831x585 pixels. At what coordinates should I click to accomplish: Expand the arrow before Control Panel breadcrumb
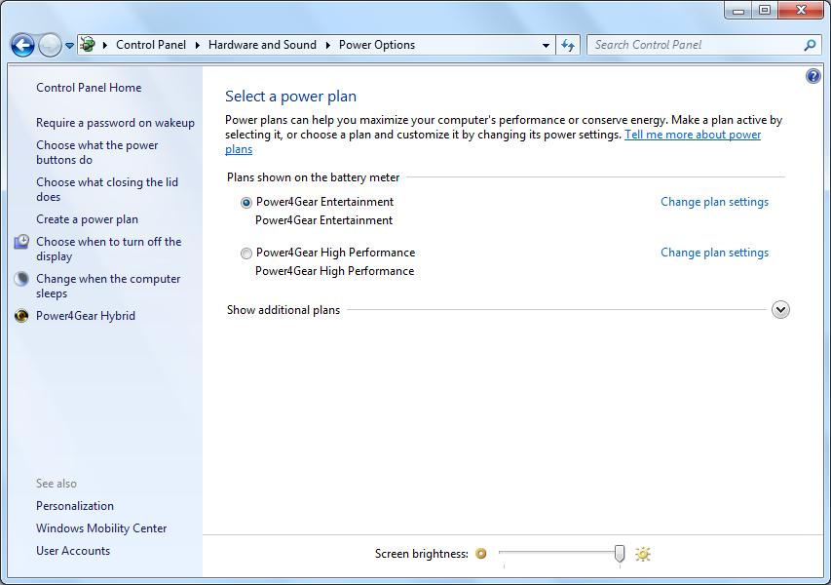click(105, 45)
